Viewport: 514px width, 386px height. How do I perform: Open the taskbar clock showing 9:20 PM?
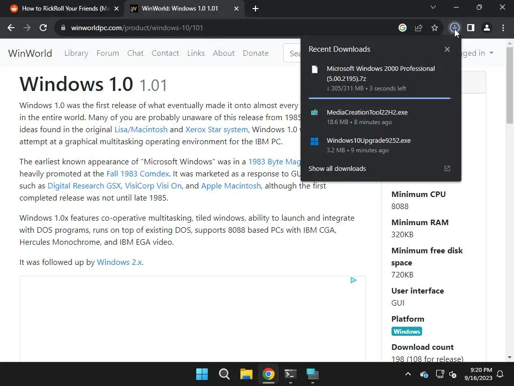pyautogui.click(x=478, y=374)
